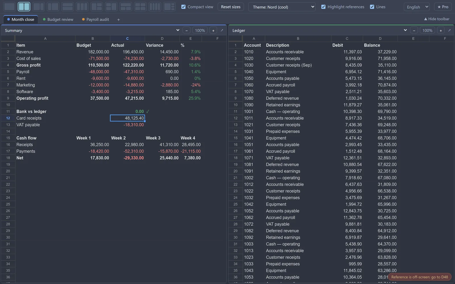Zoom out the Summary pane
Image resolution: width=455 pixels, height=284 pixels.
[x=187, y=30]
